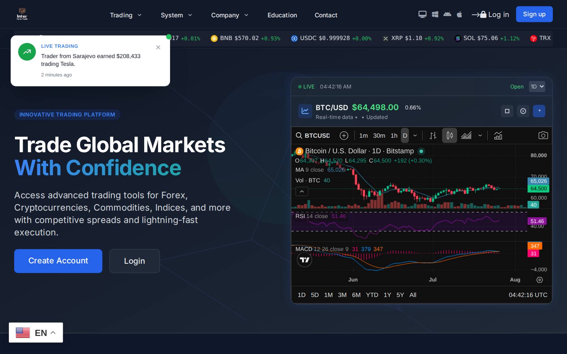Viewport: 567px width, 354px height.
Task: Select the 5Y date range
Action: click(x=400, y=295)
